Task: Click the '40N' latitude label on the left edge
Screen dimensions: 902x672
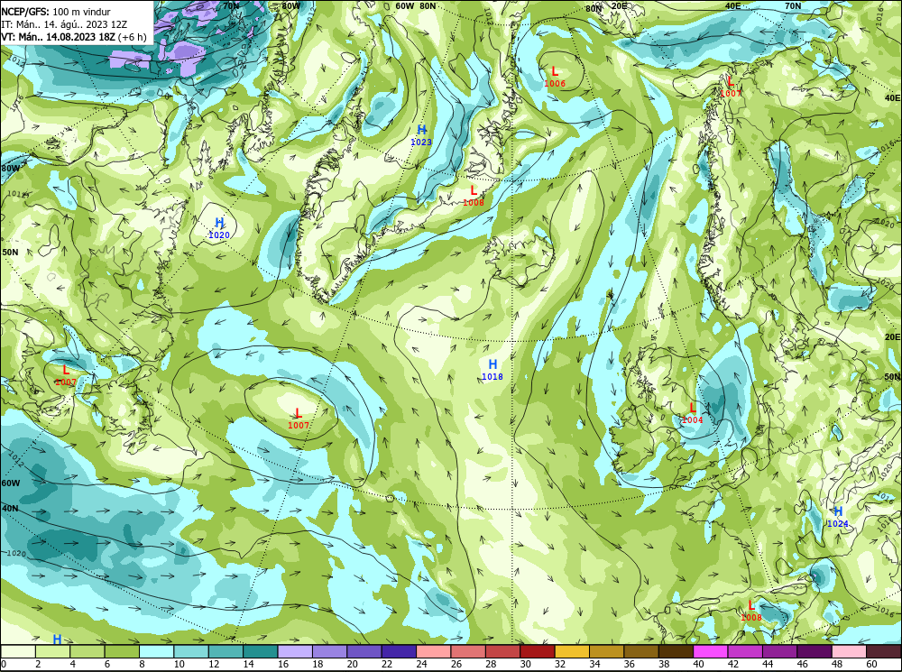Action: click(x=10, y=509)
